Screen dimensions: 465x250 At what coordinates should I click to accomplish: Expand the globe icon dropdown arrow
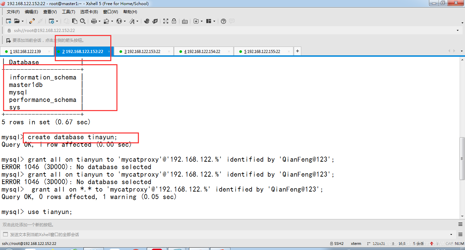(125, 21)
